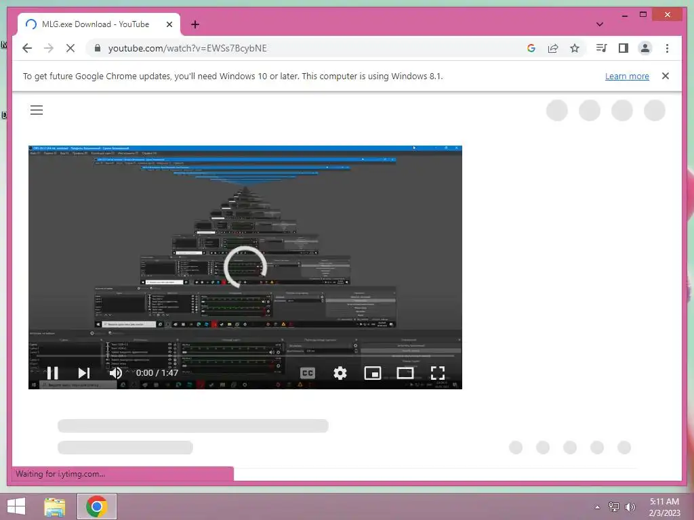Open Chrome profile avatar

click(x=645, y=48)
